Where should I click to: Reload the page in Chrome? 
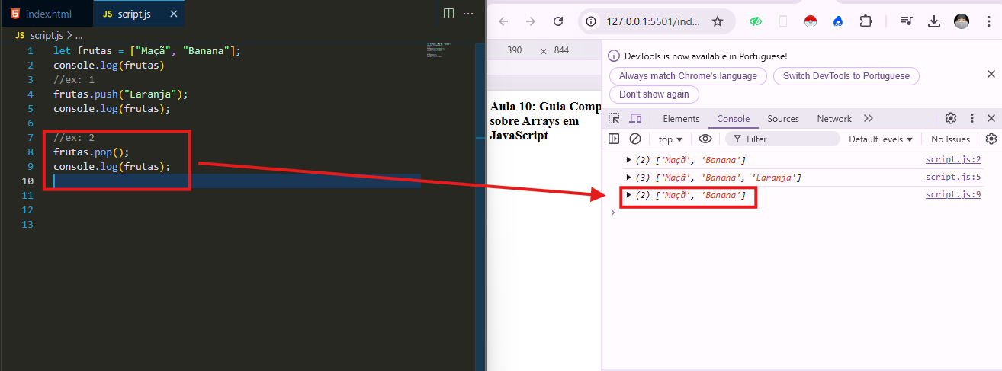click(x=558, y=21)
